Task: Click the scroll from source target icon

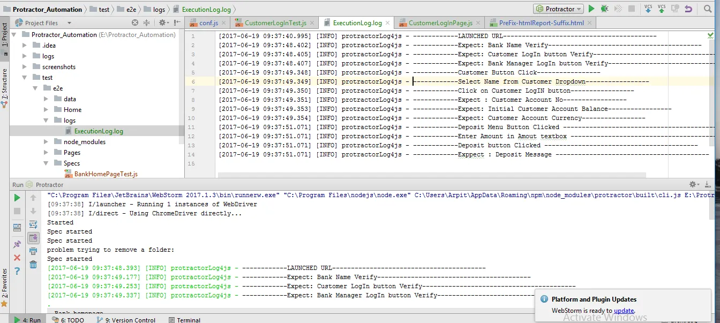Action: 135,22
